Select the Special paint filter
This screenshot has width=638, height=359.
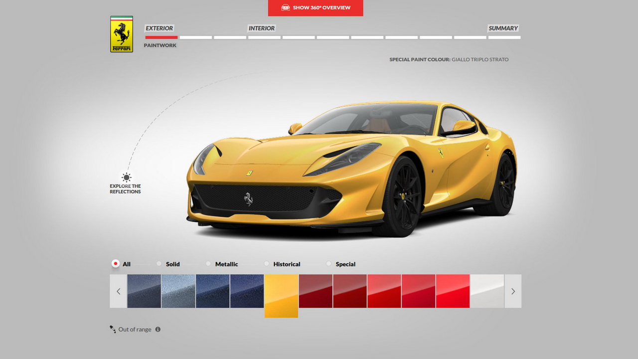[x=328, y=264]
